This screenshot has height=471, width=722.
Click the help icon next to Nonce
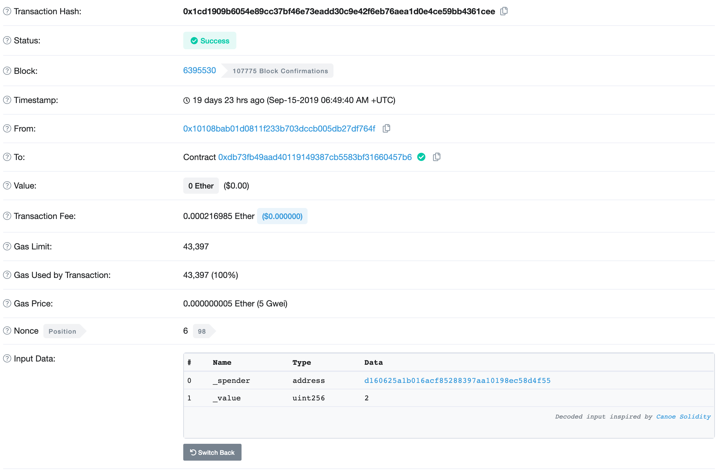(7, 331)
